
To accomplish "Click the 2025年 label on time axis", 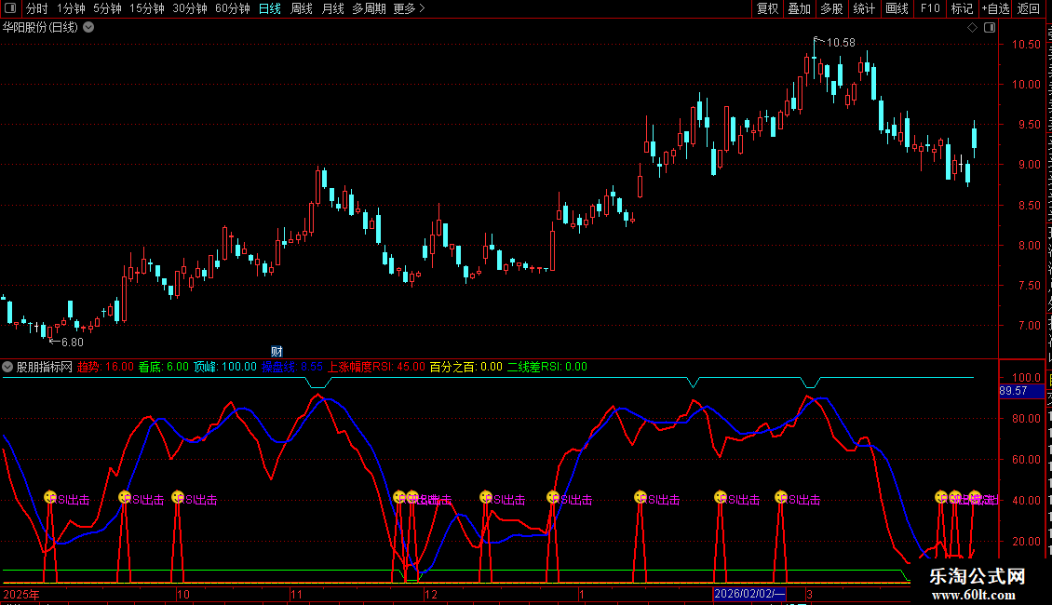I will click(x=20, y=594).
